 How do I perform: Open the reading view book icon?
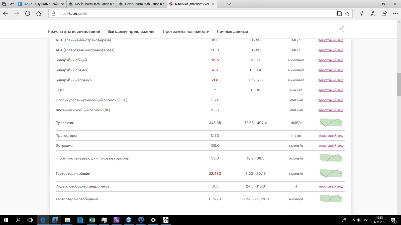[339, 14]
